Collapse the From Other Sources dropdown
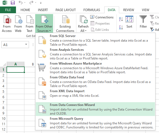Viewport: 159px width, 133px height. pyautogui.click(x=44, y=24)
